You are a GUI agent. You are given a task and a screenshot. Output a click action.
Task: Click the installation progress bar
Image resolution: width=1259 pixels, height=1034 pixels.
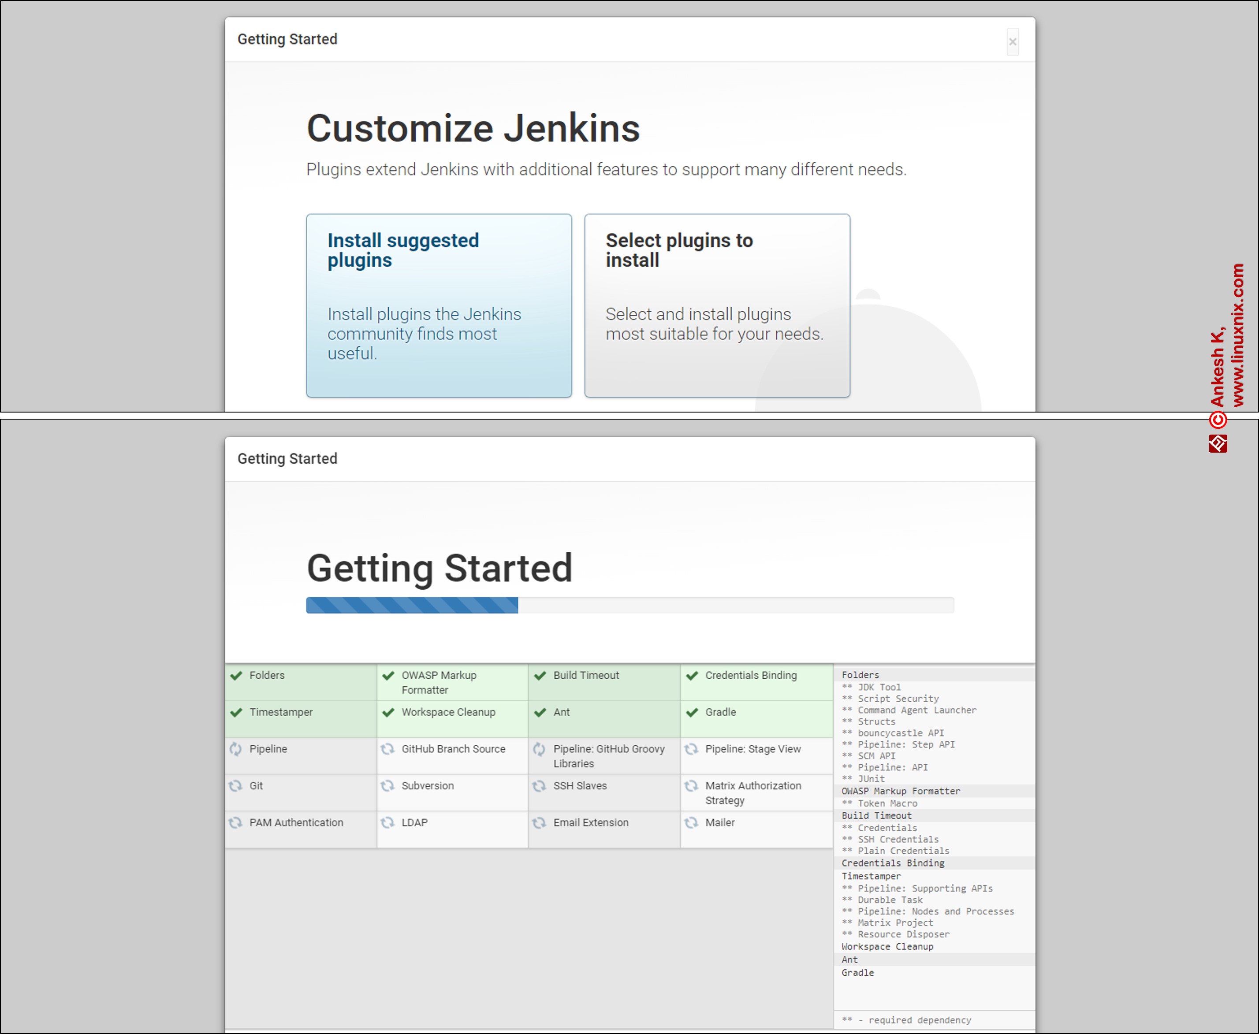point(629,605)
